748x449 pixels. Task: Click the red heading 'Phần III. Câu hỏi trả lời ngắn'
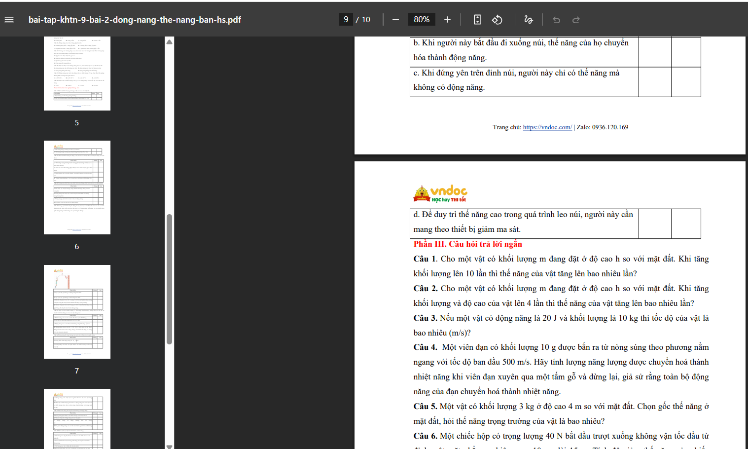click(x=467, y=244)
